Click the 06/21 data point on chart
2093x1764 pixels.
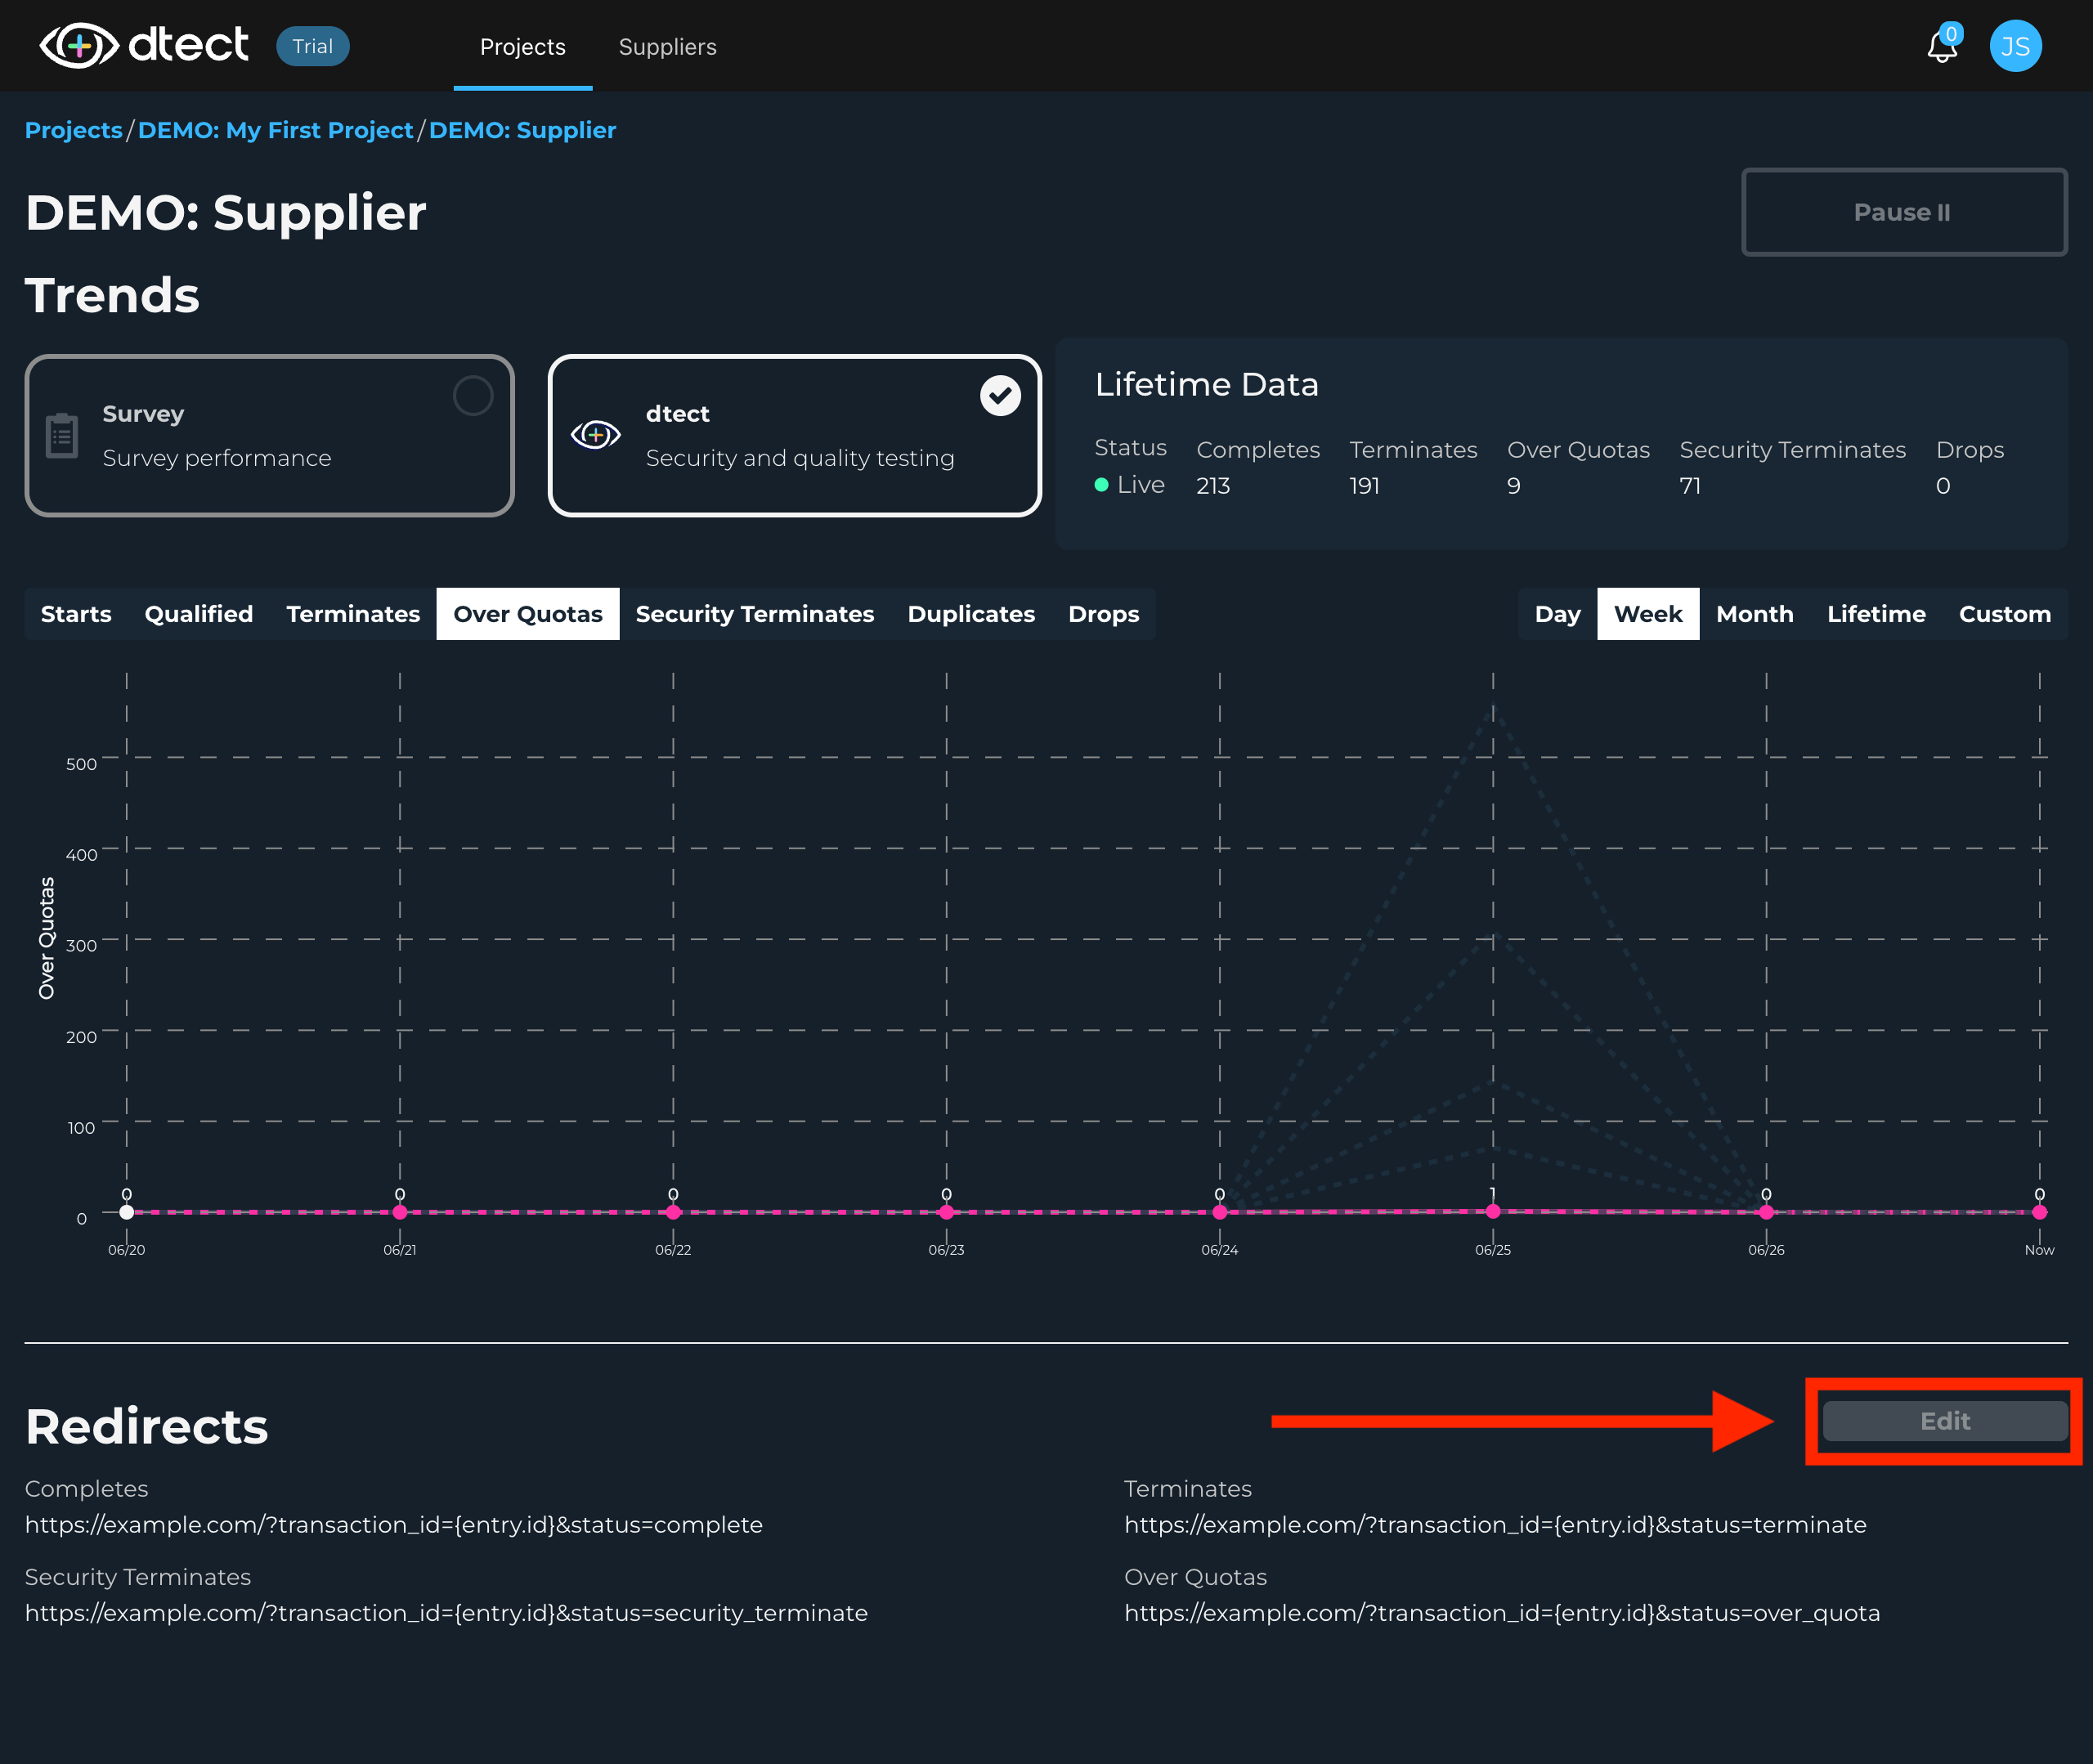point(400,1212)
